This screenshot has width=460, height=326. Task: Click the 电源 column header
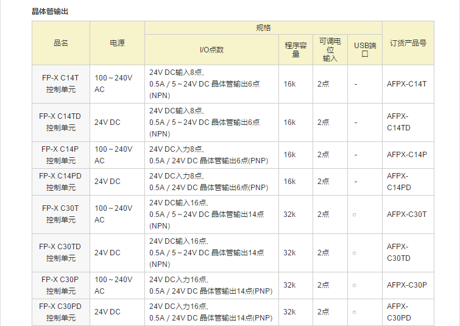click(117, 43)
